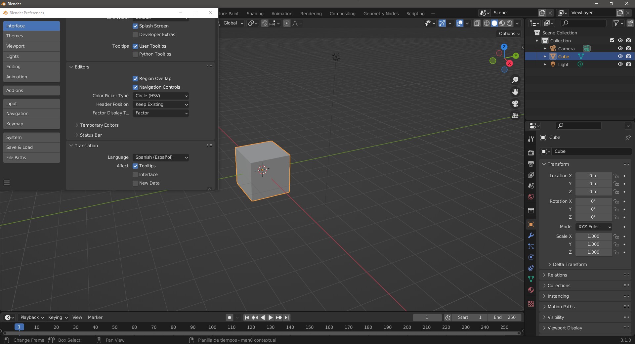This screenshot has height=344, width=635.
Task: Click the Location X value field
Action: pyautogui.click(x=593, y=176)
